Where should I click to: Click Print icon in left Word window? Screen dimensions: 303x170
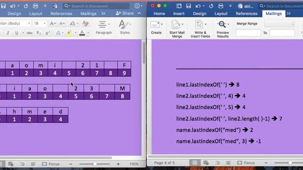(x=36, y=6)
